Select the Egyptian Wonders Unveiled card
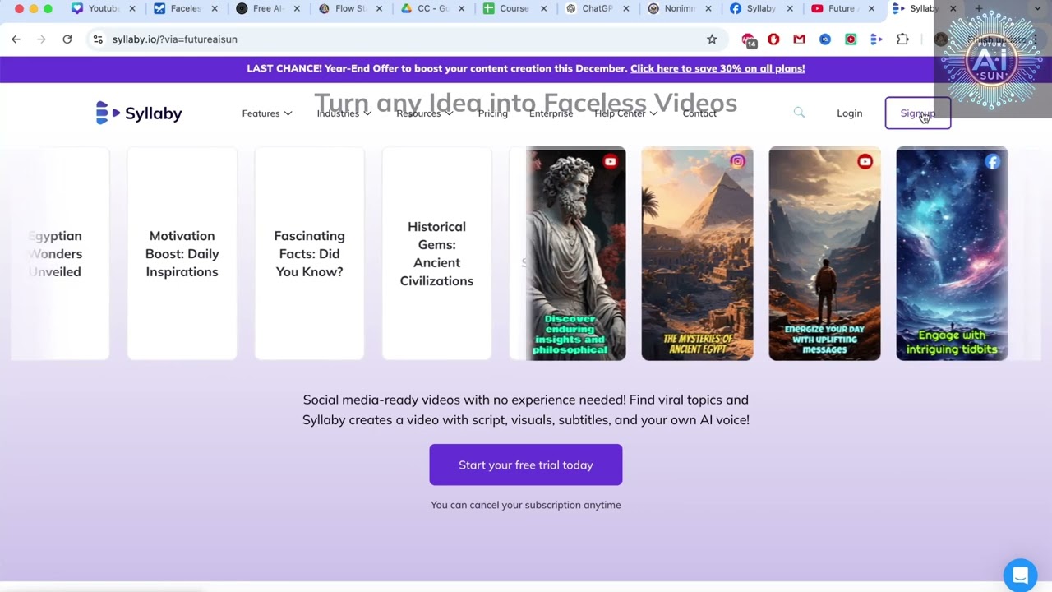The height and width of the screenshot is (592, 1052). click(x=60, y=253)
